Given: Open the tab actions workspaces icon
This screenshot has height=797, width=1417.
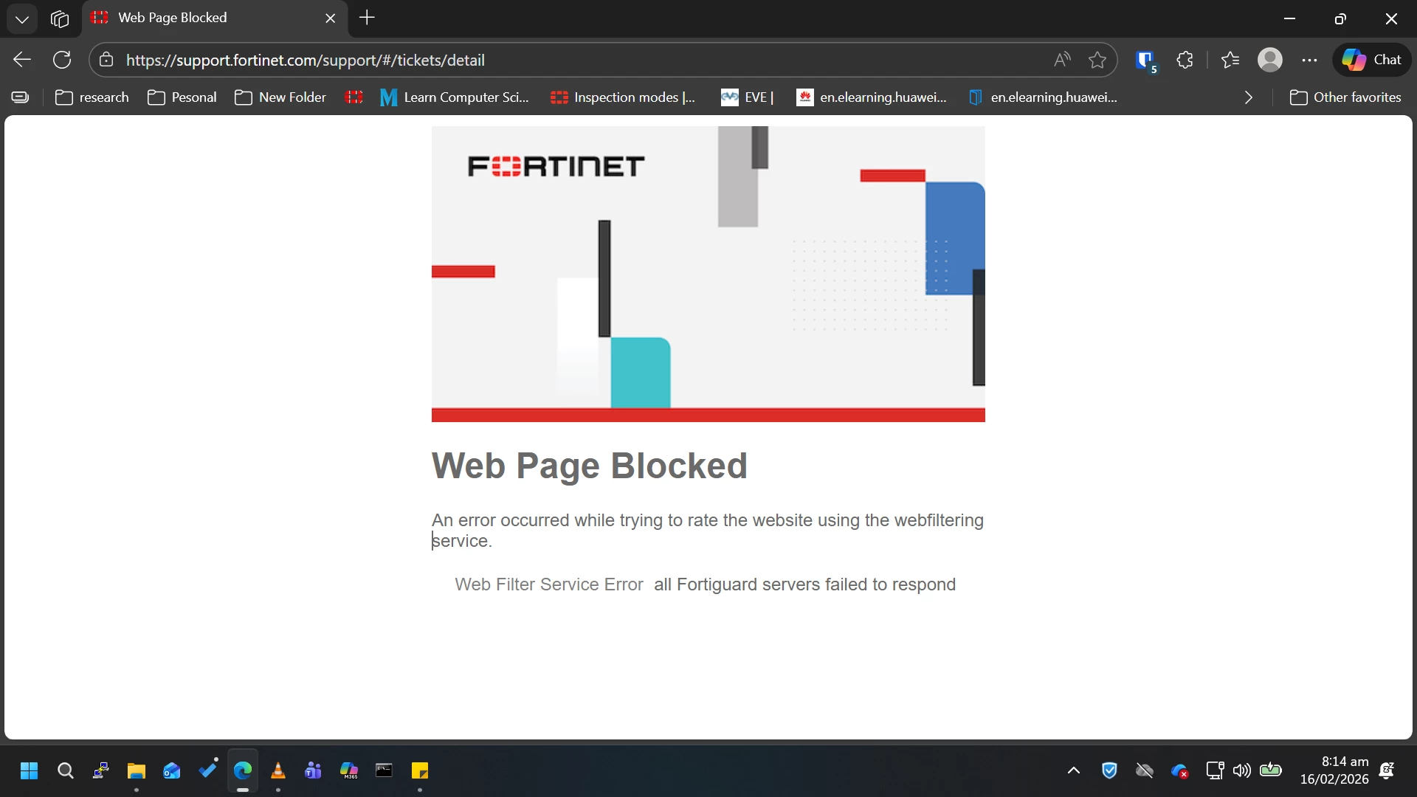Looking at the screenshot, I should click(60, 18).
